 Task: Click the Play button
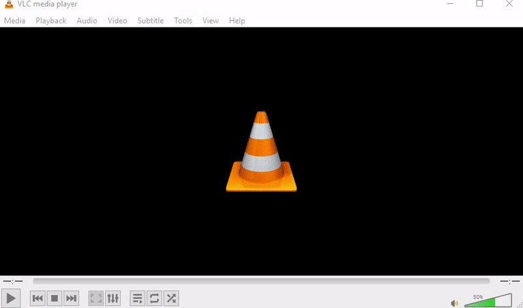point(10,298)
